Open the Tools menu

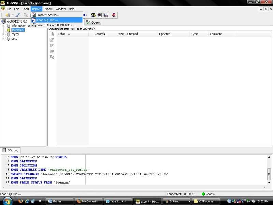[x=25, y=9]
